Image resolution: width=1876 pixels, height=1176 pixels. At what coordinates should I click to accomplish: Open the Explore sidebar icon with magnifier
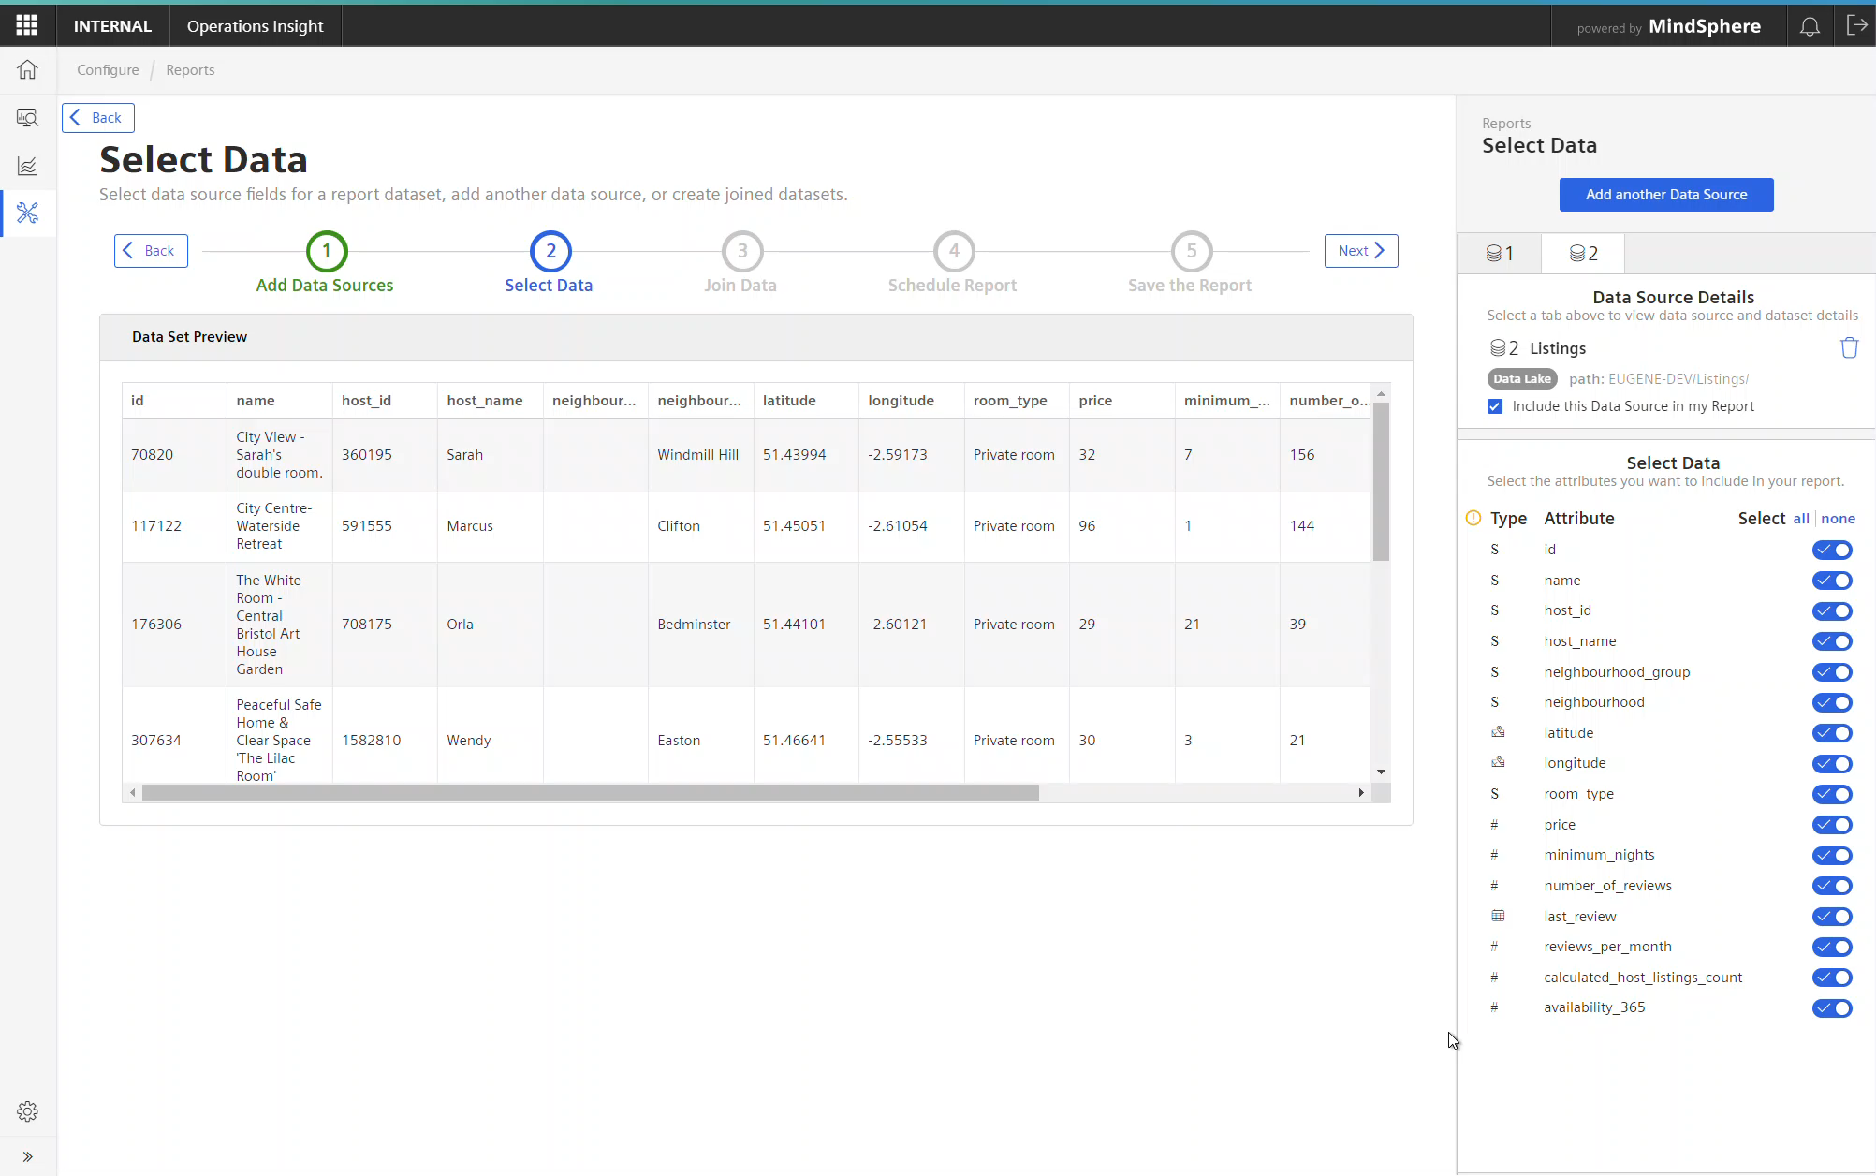pos(27,117)
